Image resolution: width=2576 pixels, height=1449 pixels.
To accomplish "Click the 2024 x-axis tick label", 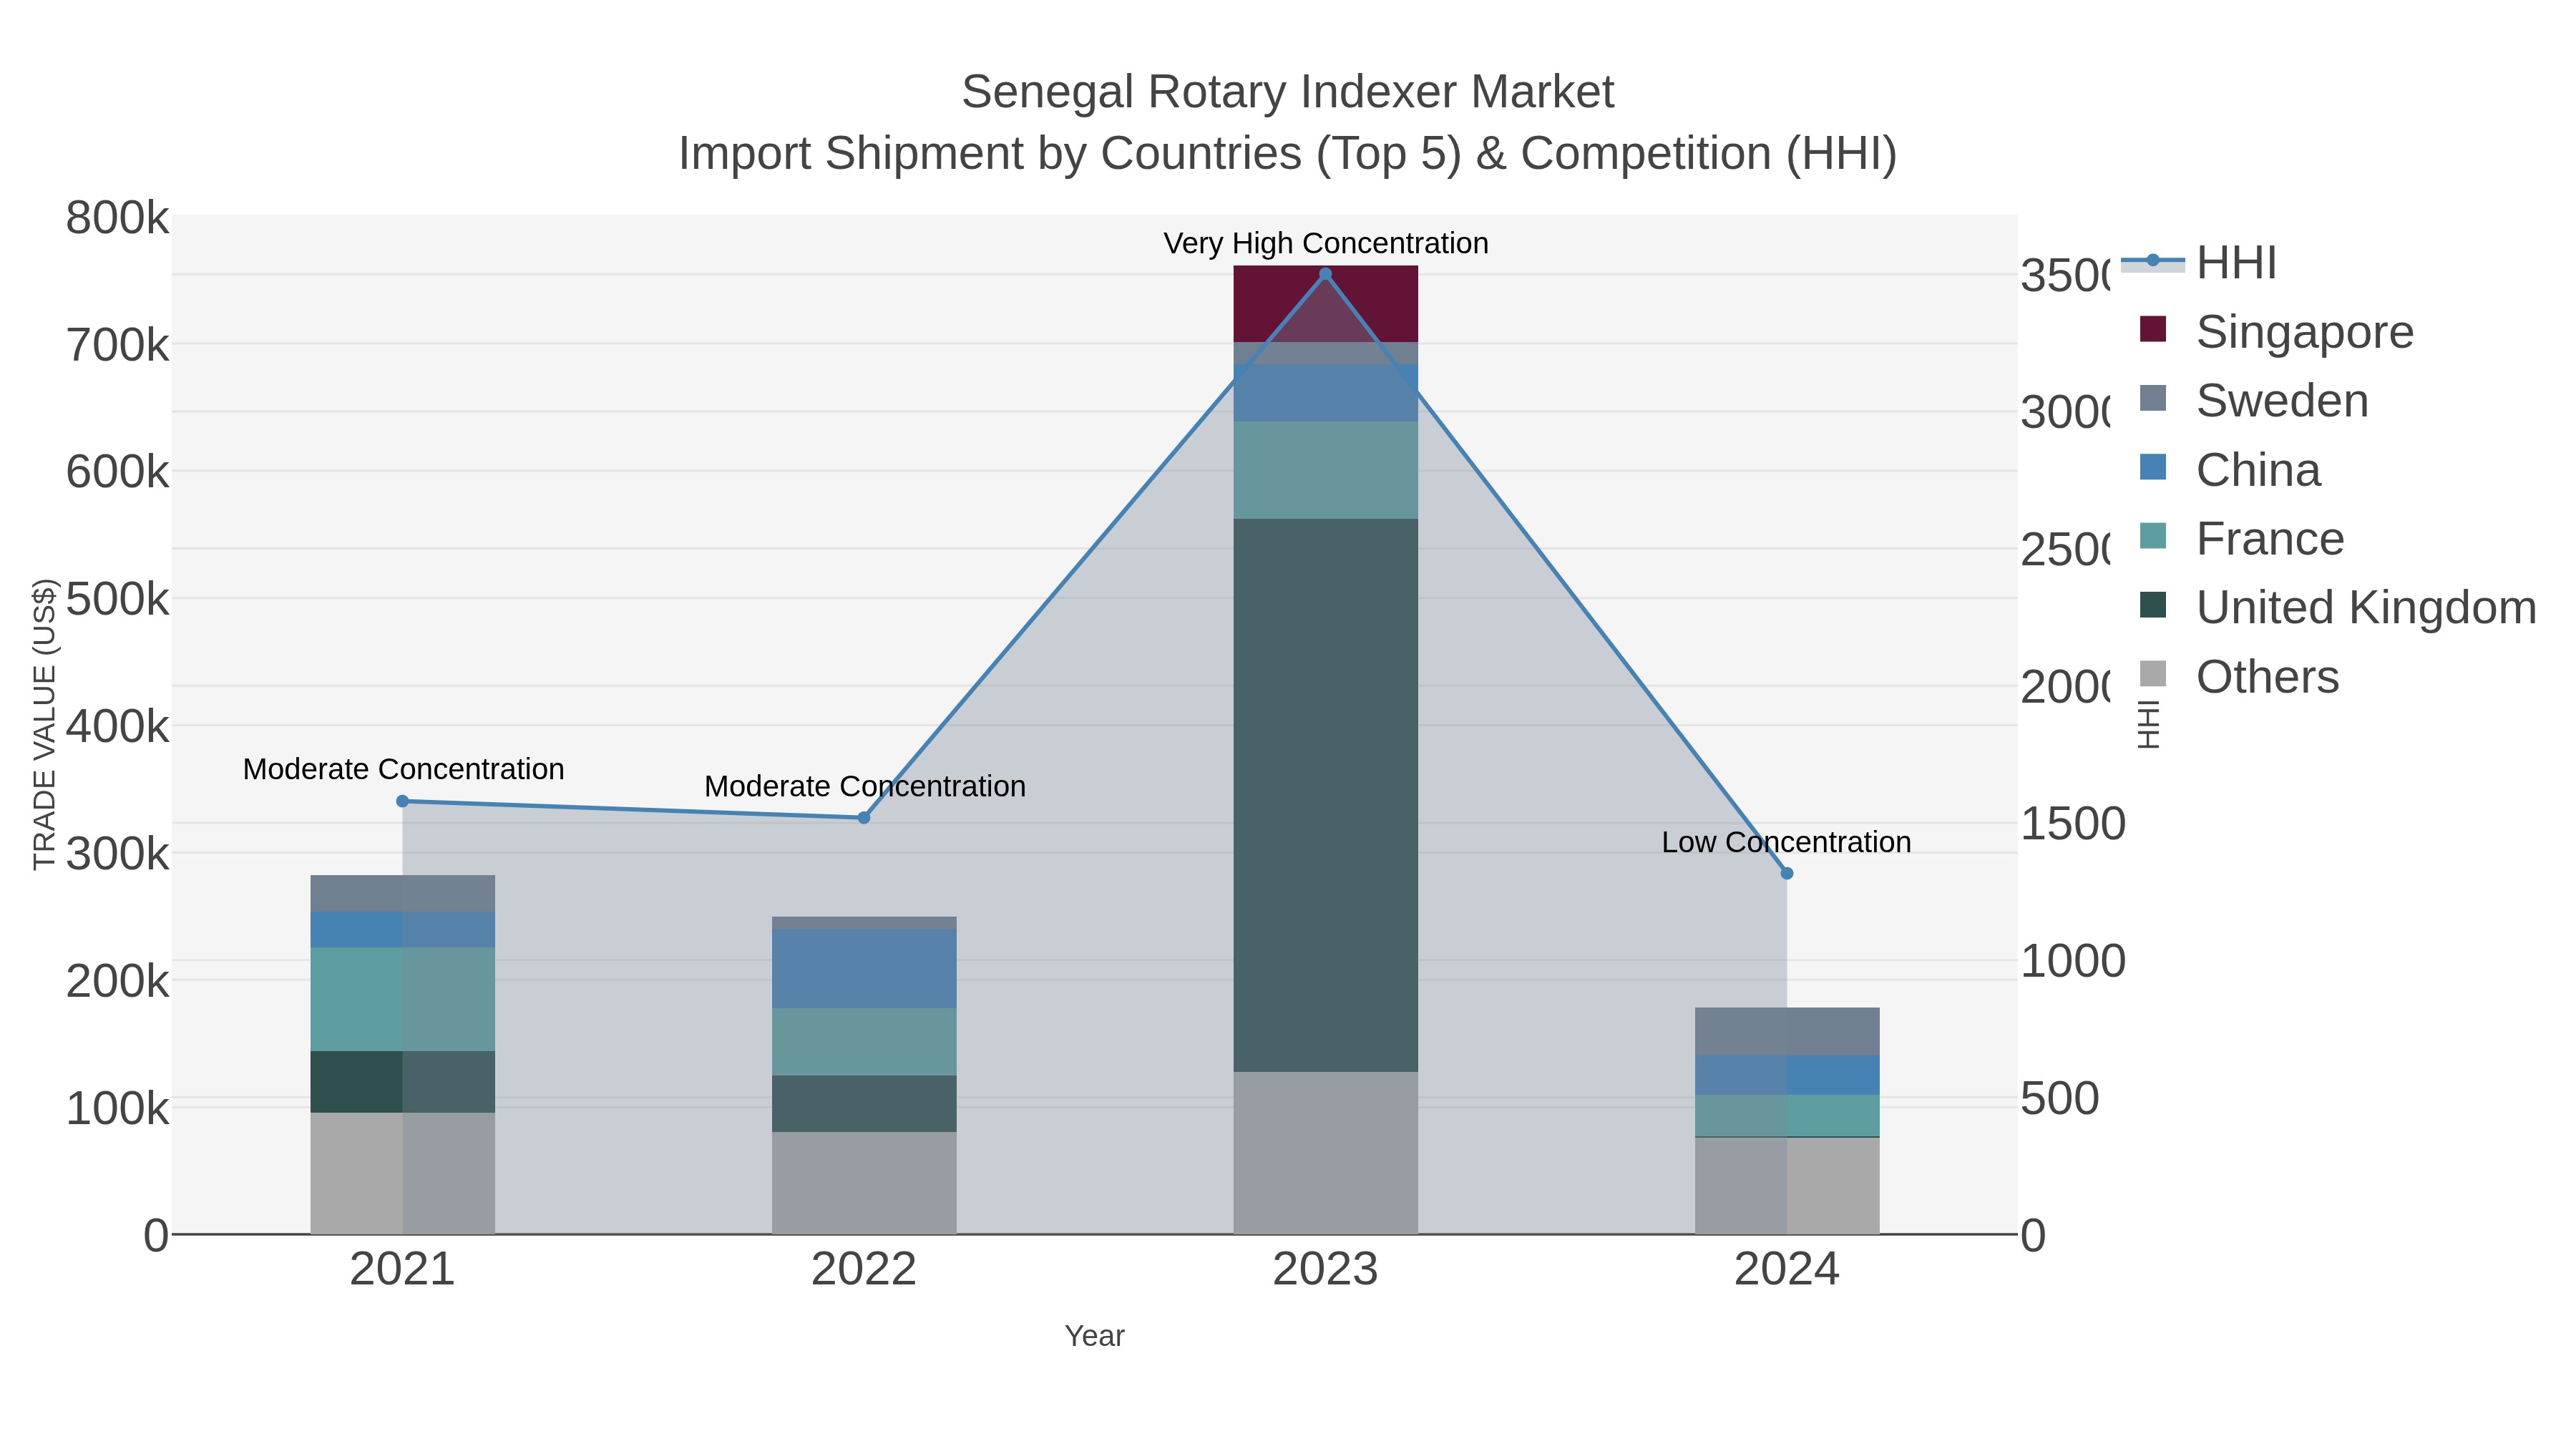I will tap(1787, 1270).
